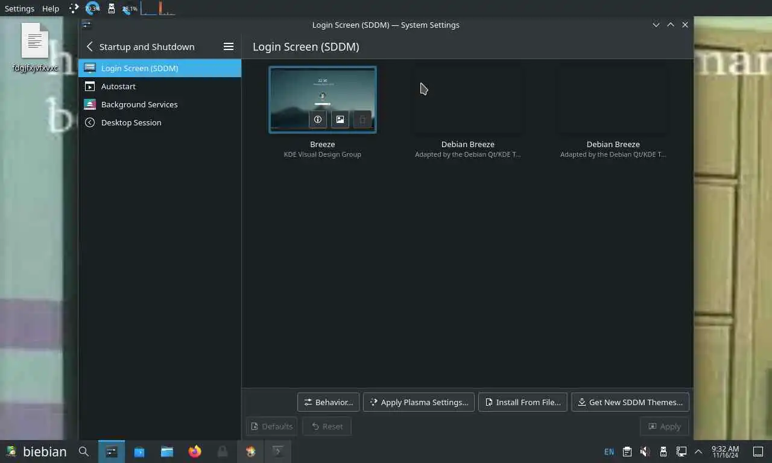This screenshot has width=772, height=463.
Task: Expand the hidden system tray icons arrow
Action: point(698,452)
